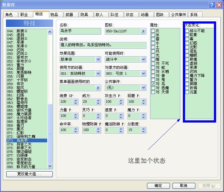
Task: Toggle the 毒 state checkbox
Action: [187, 39]
